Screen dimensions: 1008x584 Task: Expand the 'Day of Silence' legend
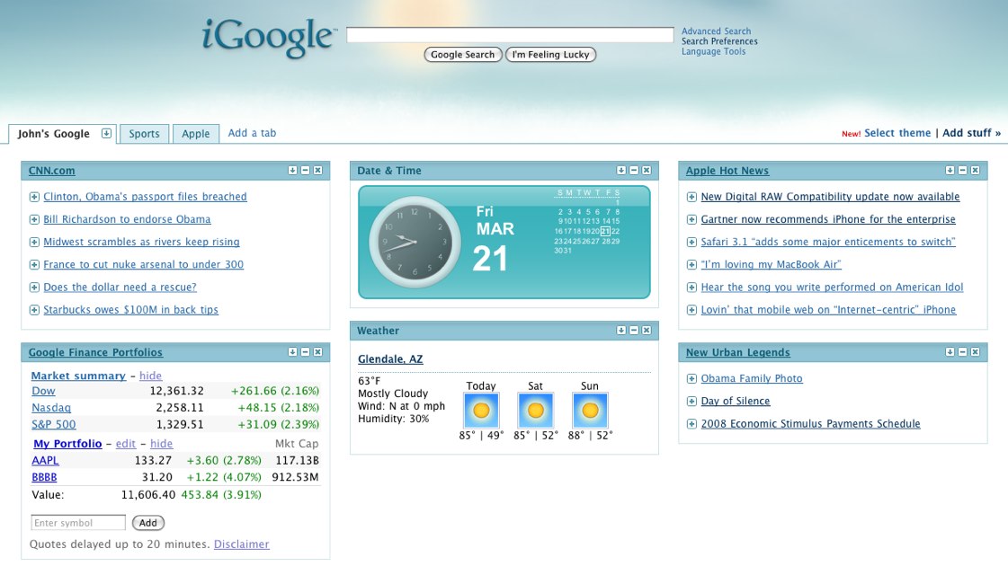(691, 402)
